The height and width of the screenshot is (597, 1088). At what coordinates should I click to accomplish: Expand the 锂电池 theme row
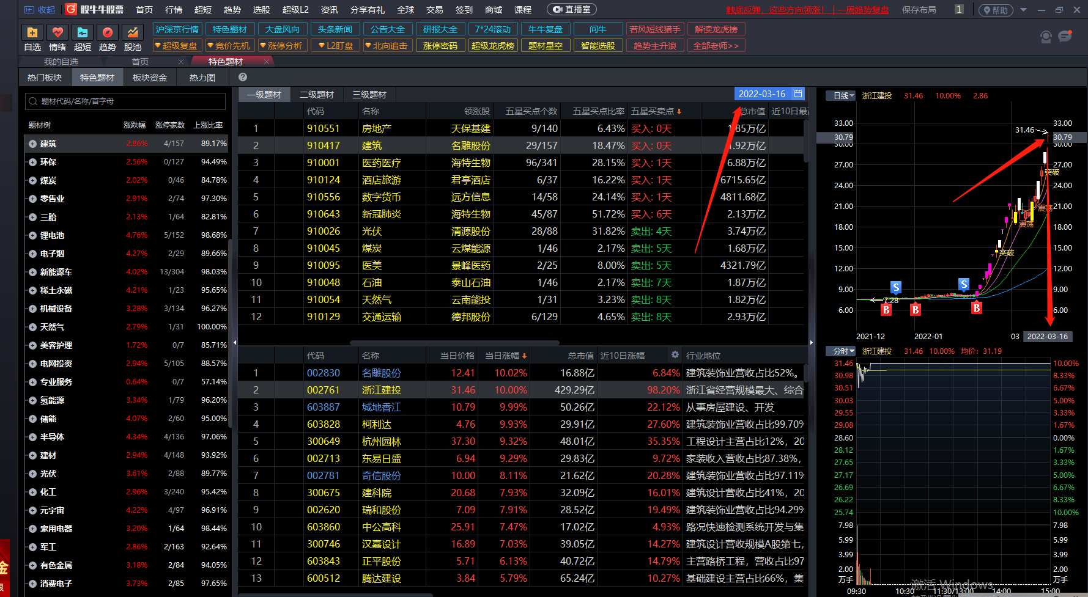click(x=32, y=235)
